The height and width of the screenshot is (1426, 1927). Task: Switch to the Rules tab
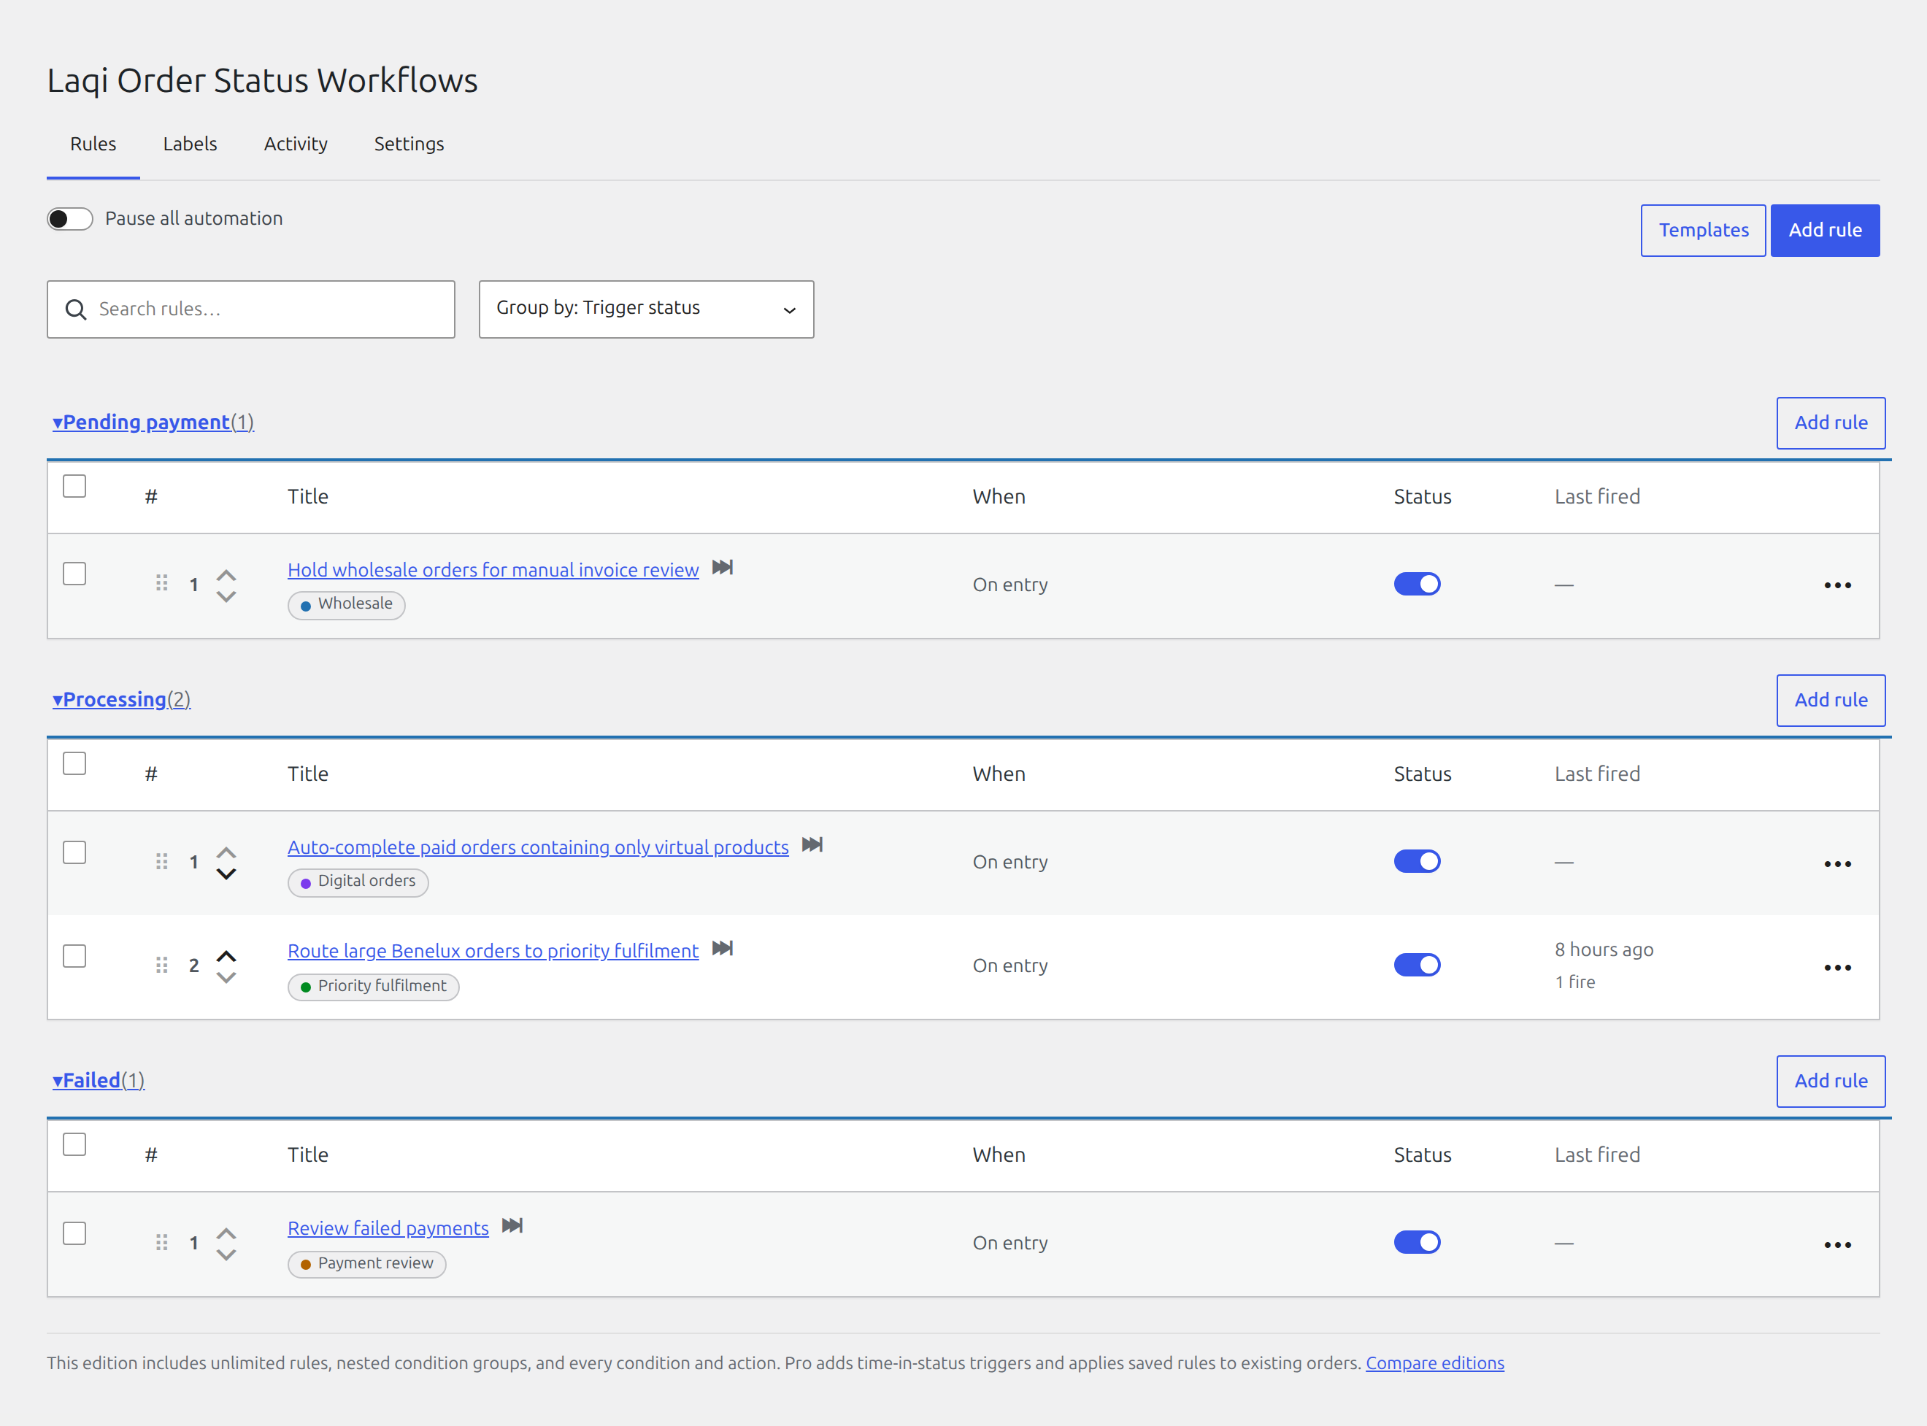point(93,144)
